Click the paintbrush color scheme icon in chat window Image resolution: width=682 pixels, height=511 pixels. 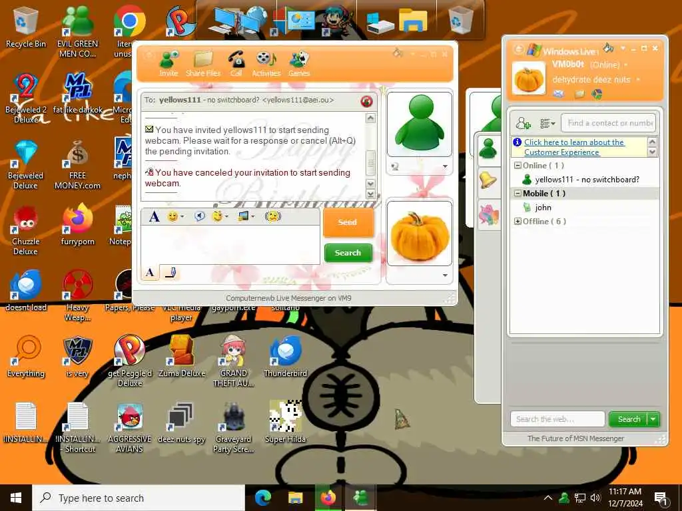[398, 53]
